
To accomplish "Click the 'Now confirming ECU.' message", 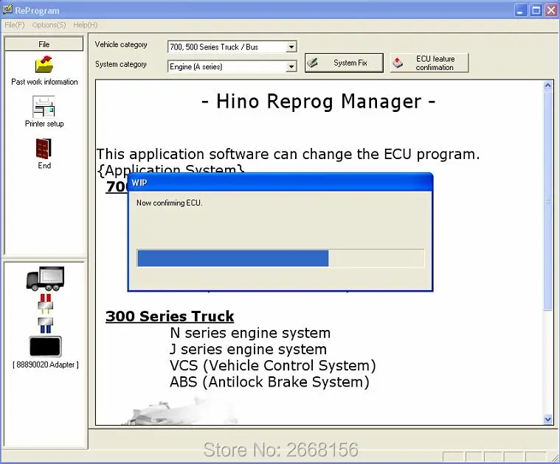I will point(169,203).
